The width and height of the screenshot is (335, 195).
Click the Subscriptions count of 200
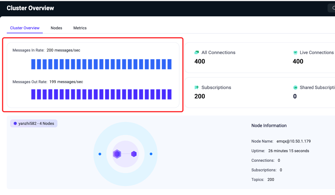200,96
